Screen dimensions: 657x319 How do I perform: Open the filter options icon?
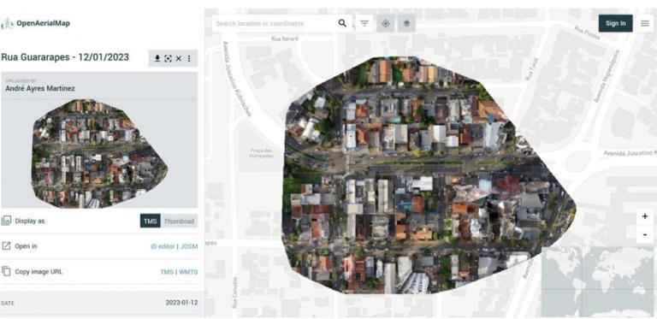[x=364, y=23]
